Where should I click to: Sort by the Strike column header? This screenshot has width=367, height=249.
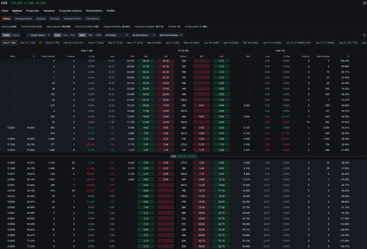point(183,56)
